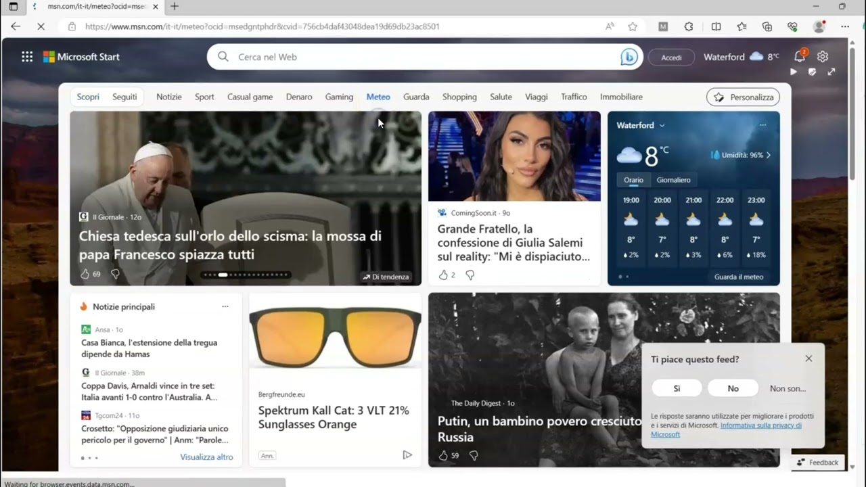
Task: Click the Personalizza button
Action: pos(743,97)
